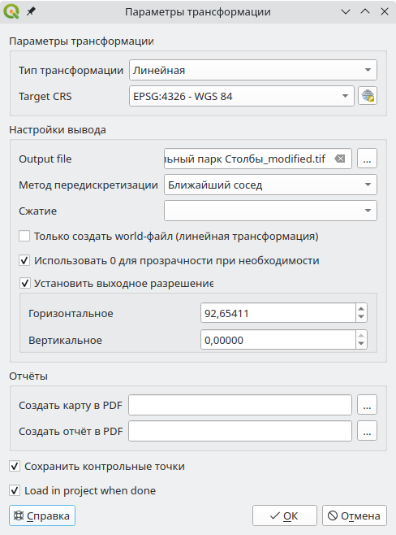
Task: Browse for the PDF map destination
Action: [367, 405]
